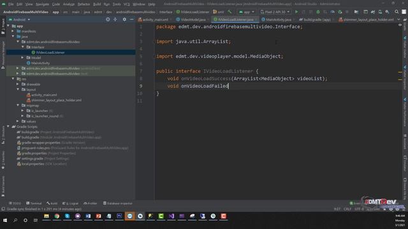This screenshot has width=408, height=229.
Task: Open the Build tool window
Action: (x=52, y=204)
